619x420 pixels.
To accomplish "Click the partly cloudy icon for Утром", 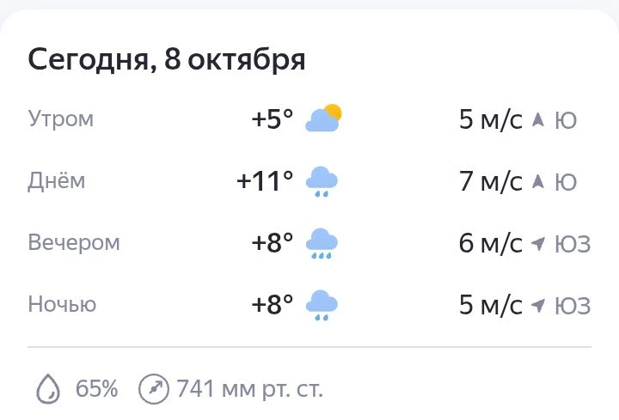I will pos(323,118).
